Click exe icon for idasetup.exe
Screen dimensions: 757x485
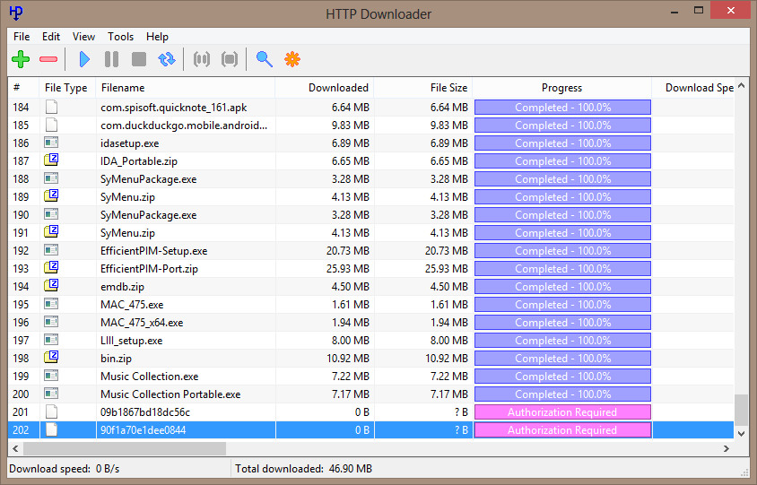tap(51, 143)
